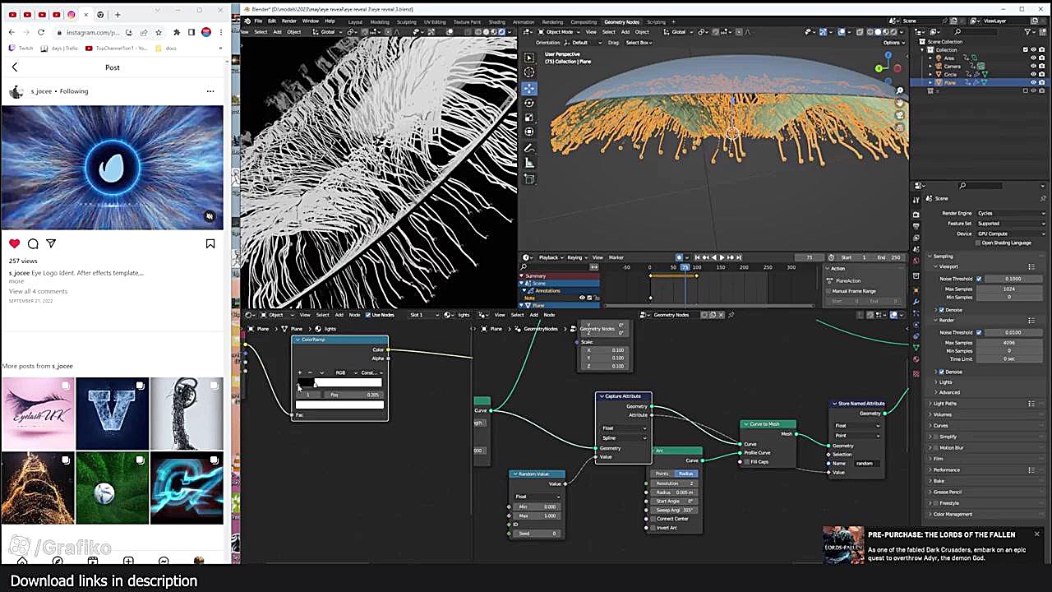Click the timeline frame 75 playhead

pyautogui.click(x=685, y=267)
